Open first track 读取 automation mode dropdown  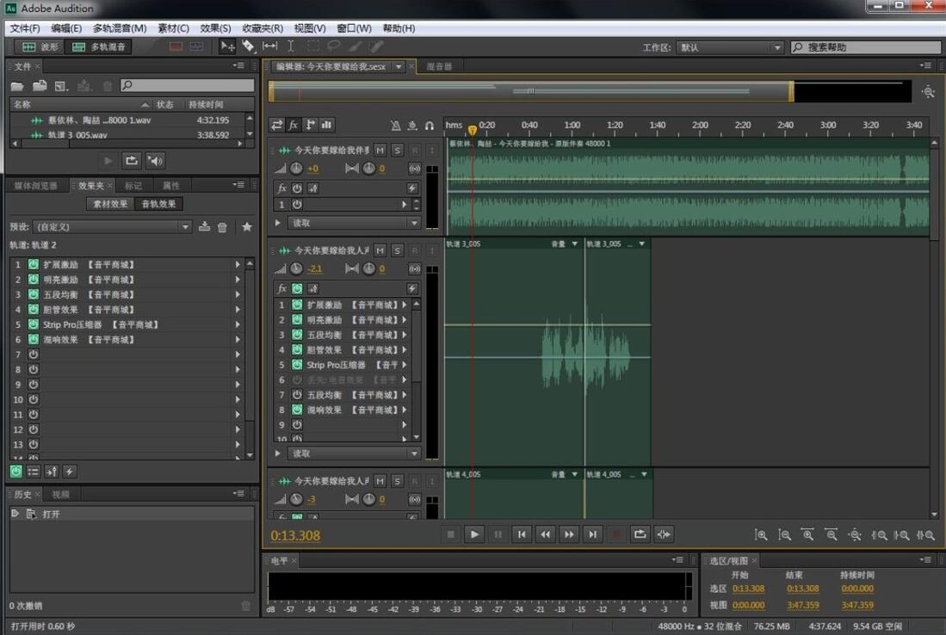pos(354,223)
